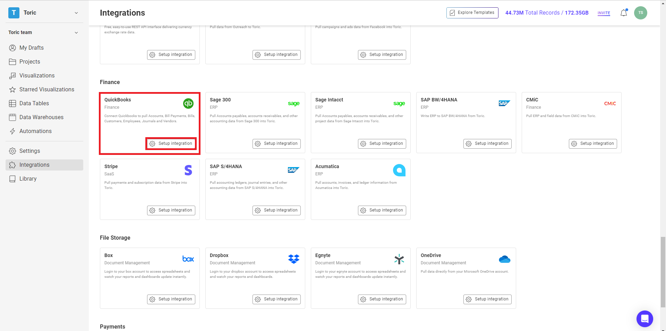Viewport: 666px width, 331px height.
Task: Open Visualizations page
Action: (44, 76)
